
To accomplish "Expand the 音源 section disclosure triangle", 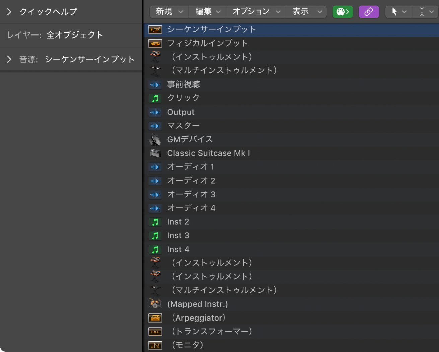I will click(9, 59).
